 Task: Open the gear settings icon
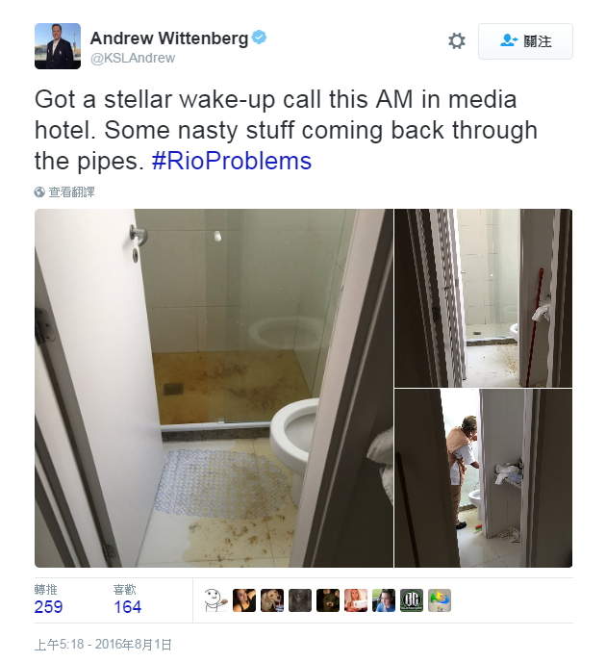[457, 41]
